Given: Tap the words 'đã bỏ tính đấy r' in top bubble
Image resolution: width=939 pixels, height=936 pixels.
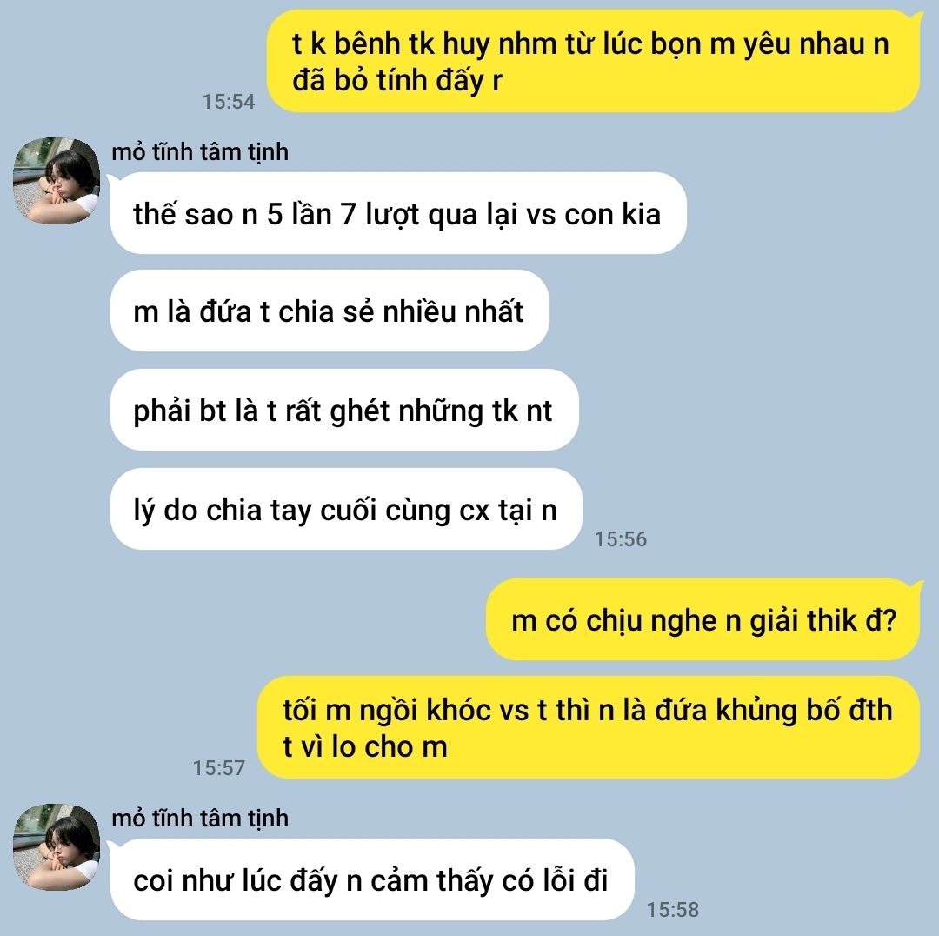Looking at the screenshot, I should (x=397, y=80).
